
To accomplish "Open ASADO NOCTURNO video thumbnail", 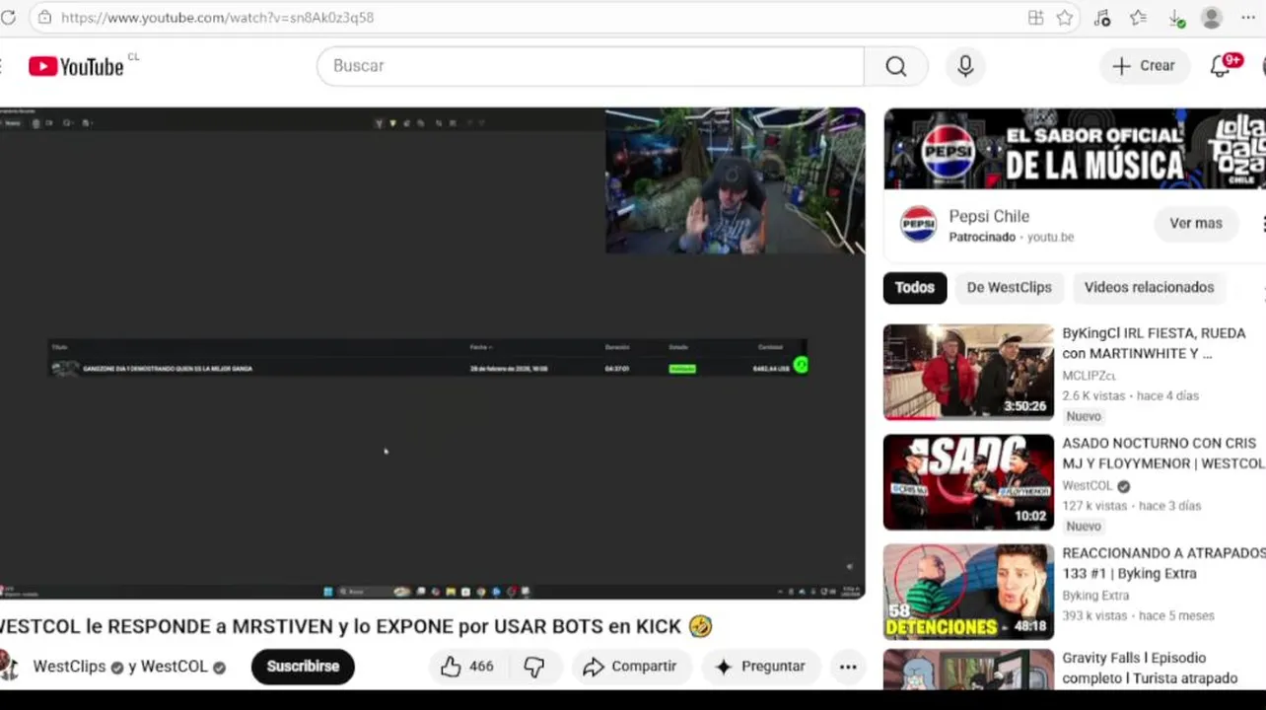I will (x=968, y=482).
